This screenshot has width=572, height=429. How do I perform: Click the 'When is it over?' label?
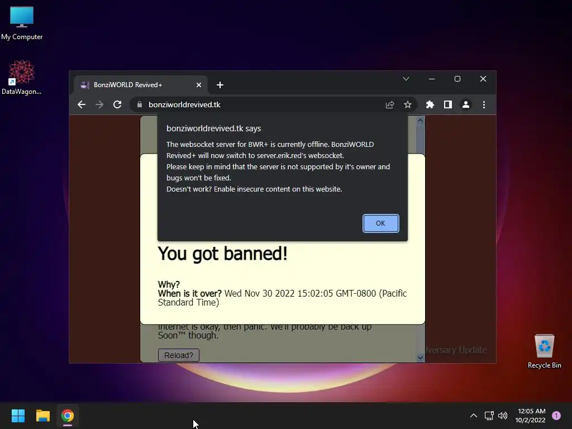pos(190,293)
